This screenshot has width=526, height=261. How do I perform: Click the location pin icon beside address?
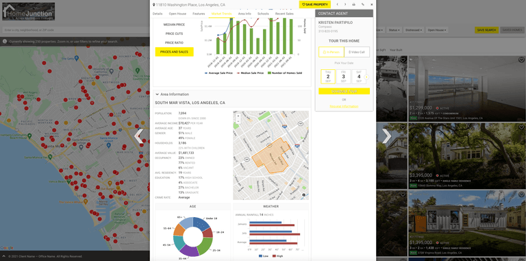153,5
